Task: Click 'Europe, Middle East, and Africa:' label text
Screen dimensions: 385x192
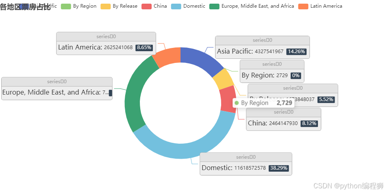Action: tap(52, 93)
